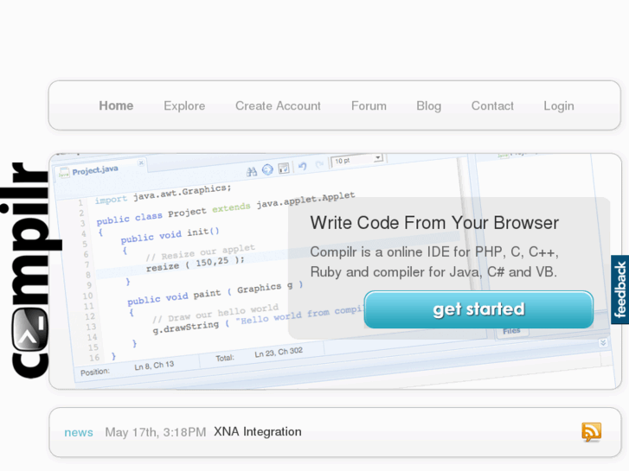Screen dimensions: 629x471
Task: Click the news label
Action: pos(79,432)
